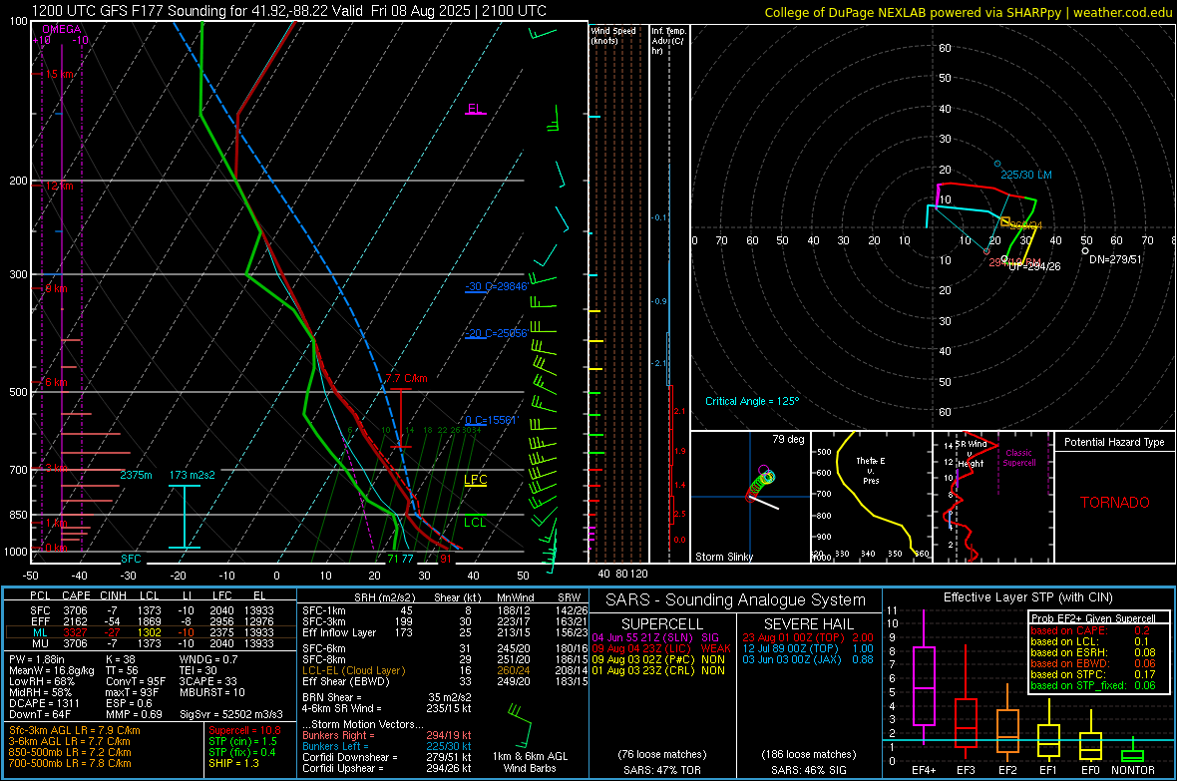This screenshot has width=1177, height=781.
Task: Click the magenta 'EL' marker on skew-T
Action: [475, 109]
